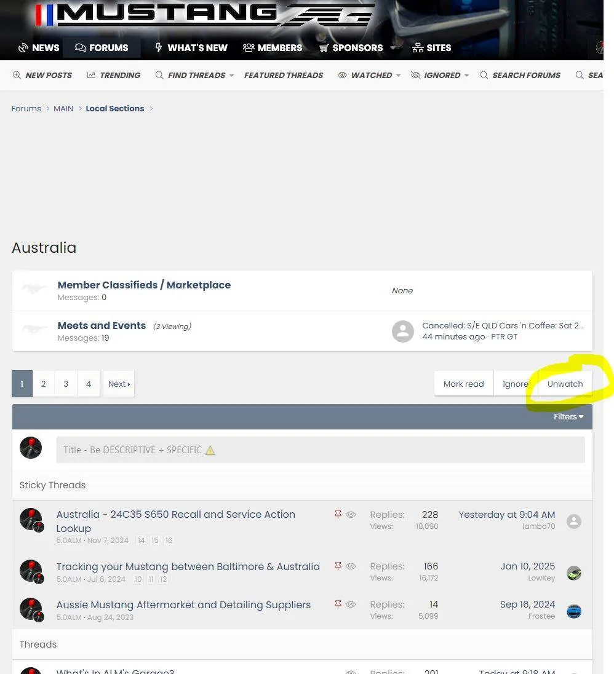This screenshot has width=614, height=674.
Task: Open Cancelled: S/E QLD Cars 'n Coffee post
Action: (x=503, y=326)
